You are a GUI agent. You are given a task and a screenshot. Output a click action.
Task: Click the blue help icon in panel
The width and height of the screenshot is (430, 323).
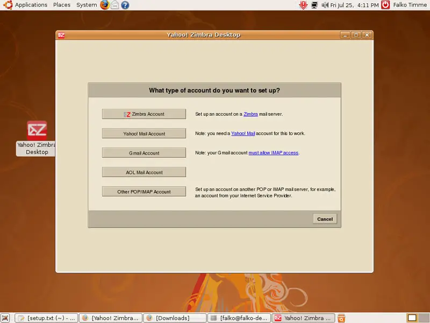point(125,5)
